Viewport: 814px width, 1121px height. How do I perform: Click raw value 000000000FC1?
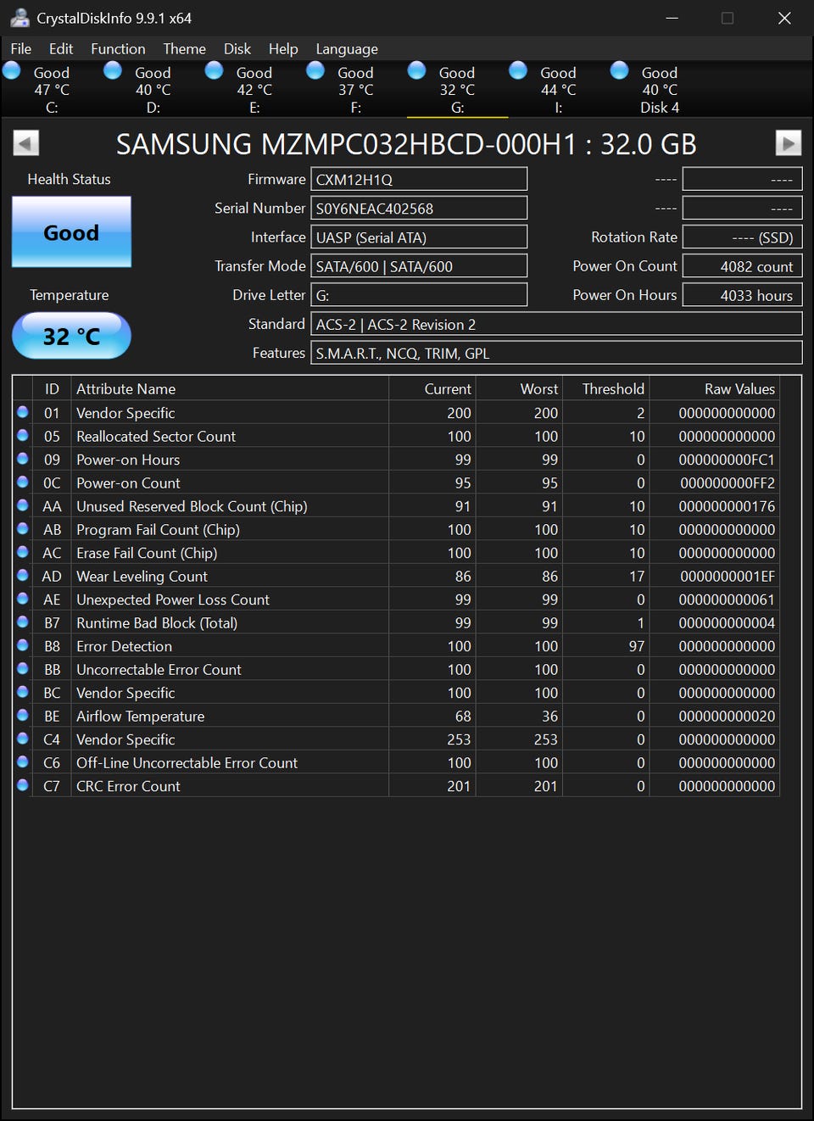coord(727,460)
